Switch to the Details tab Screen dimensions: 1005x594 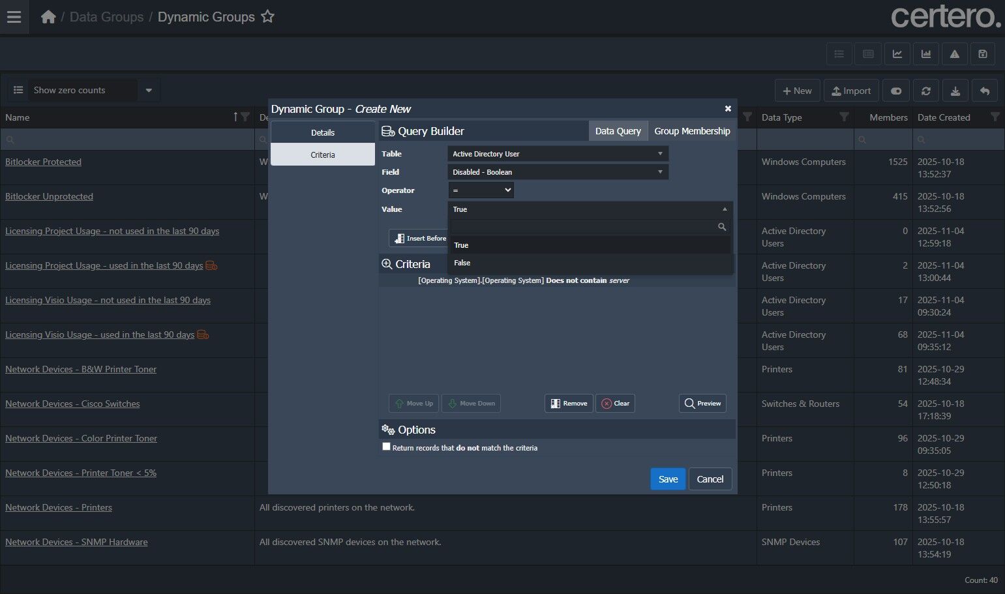coord(323,132)
